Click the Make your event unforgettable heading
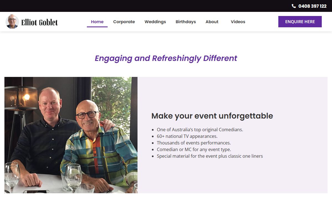This screenshot has width=332, height=204. click(212, 116)
